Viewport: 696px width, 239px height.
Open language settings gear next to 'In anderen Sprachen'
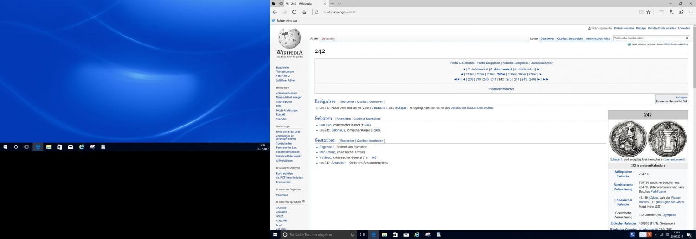pos(303,201)
